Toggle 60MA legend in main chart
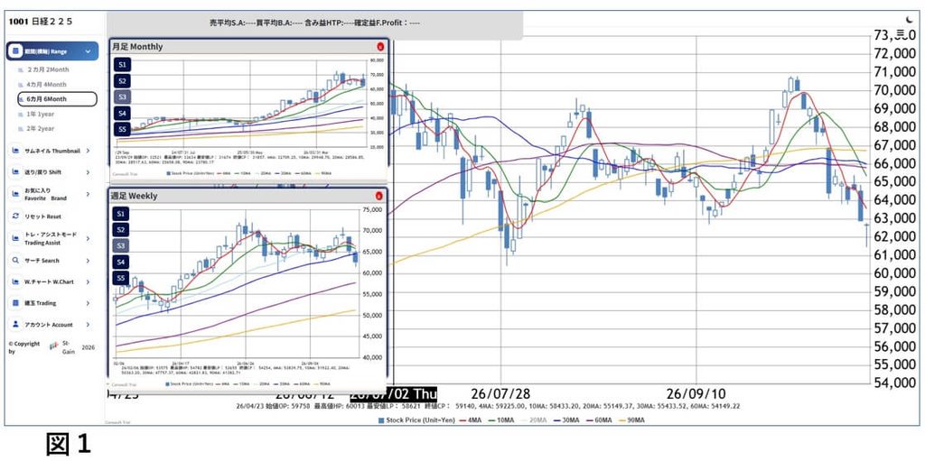This screenshot has height=461, width=925. tap(601, 420)
